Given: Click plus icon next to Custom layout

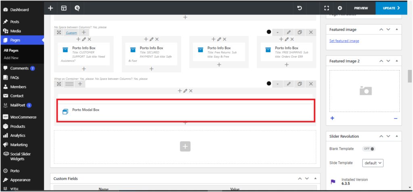Looking at the screenshot, I should (x=83, y=33).
